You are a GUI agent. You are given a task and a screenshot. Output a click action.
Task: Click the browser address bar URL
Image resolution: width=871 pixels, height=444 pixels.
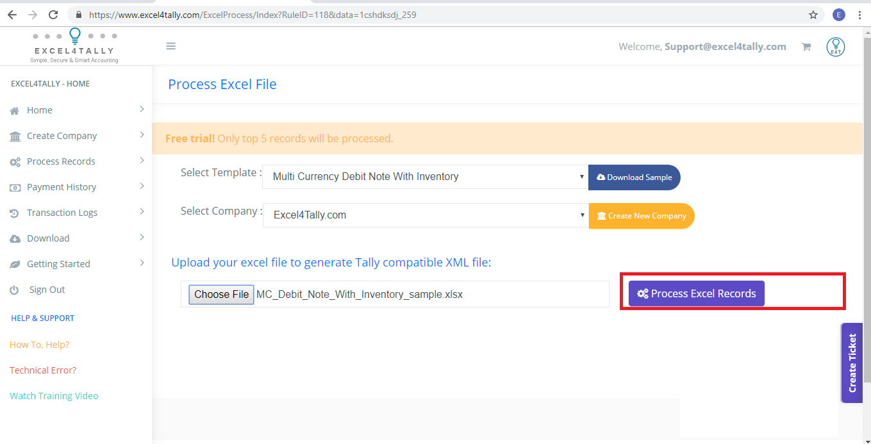[x=253, y=15]
